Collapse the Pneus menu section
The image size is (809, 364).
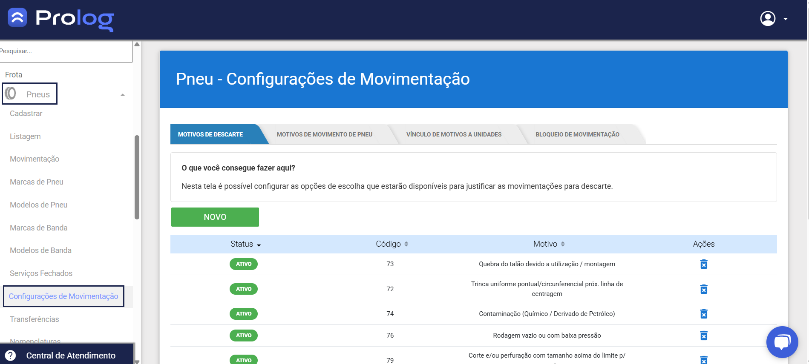122,95
